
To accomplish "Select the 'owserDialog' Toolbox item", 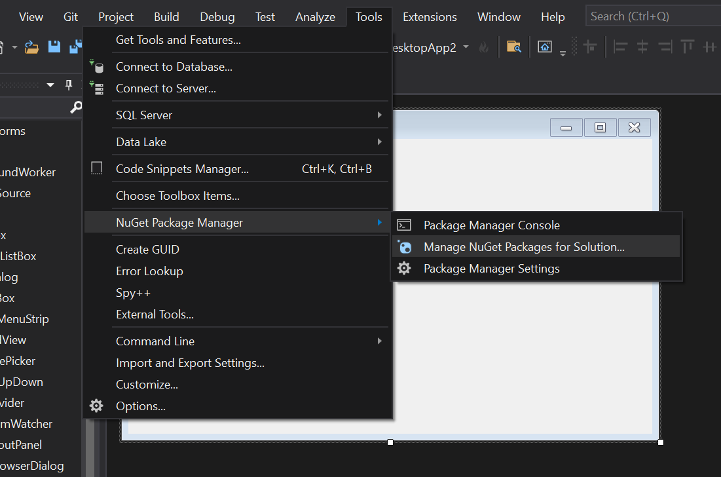I will [31, 465].
